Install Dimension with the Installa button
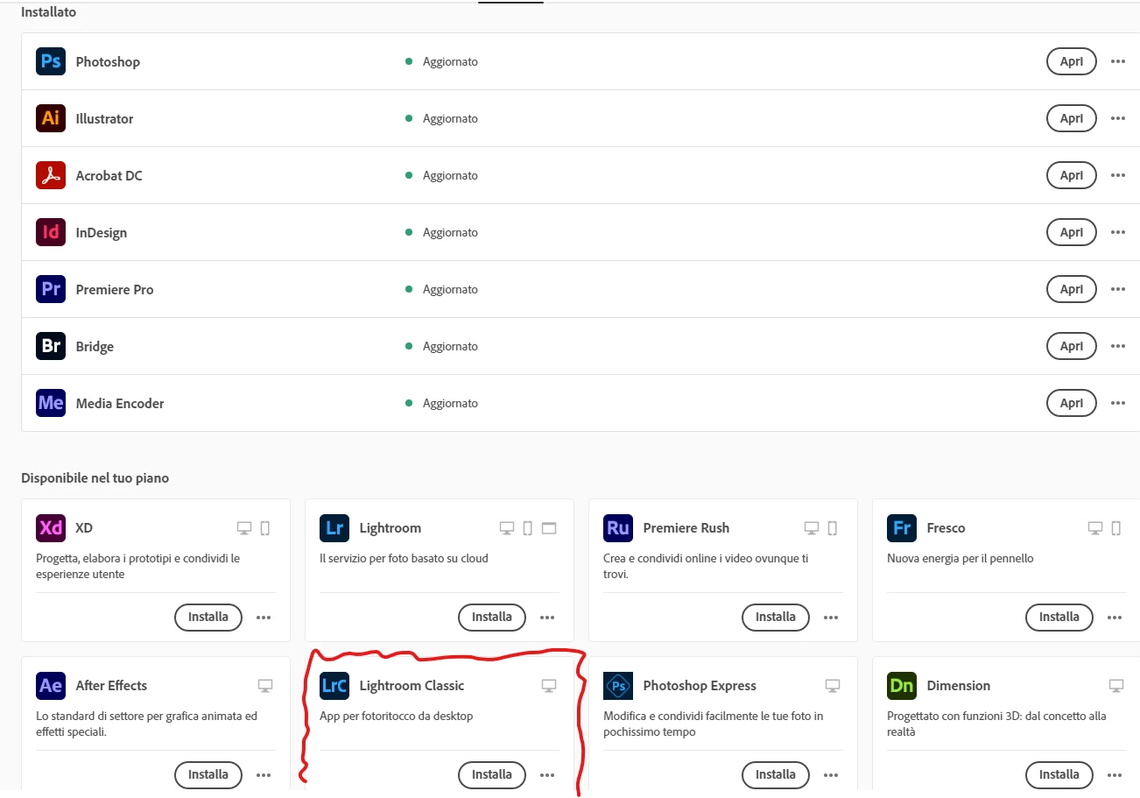 1059,774
